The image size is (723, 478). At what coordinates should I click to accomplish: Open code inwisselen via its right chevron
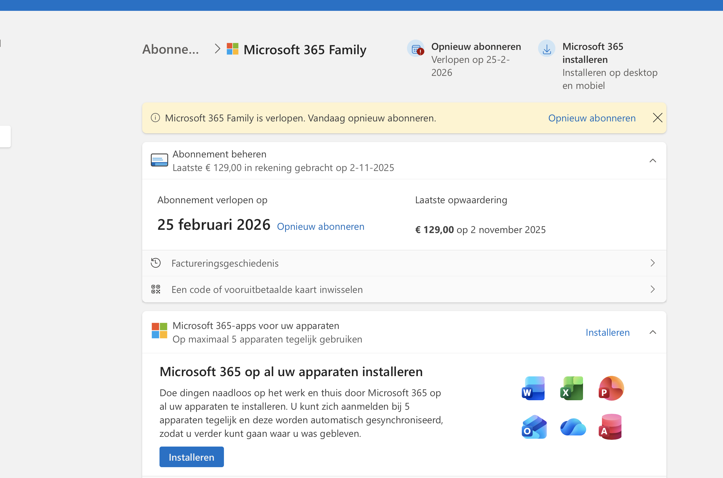point(653,289)
